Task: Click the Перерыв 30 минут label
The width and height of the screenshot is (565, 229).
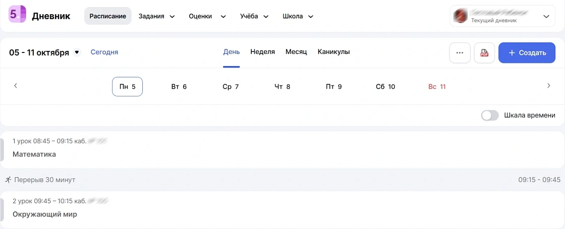Action: click(x=45, y=180)
